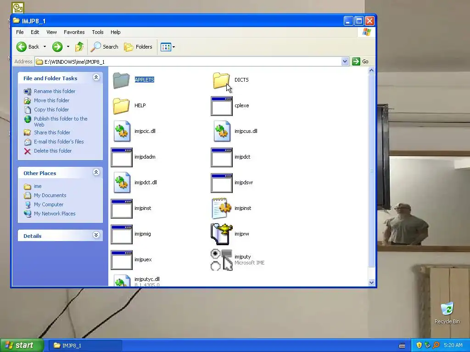Click the green Go button

(361, 61)
